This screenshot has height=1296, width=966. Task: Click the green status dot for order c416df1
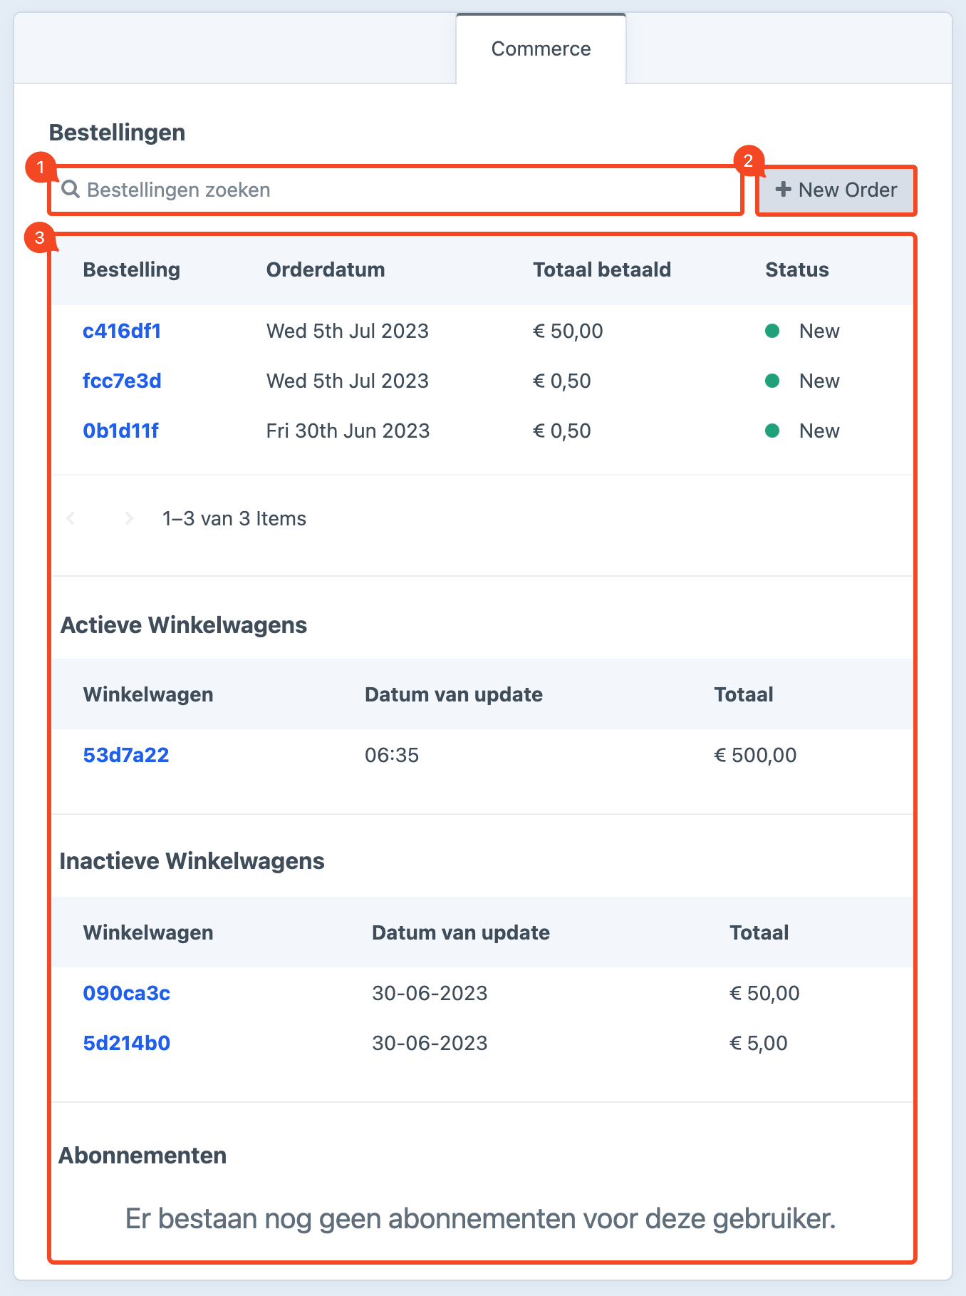pos(772,331)
